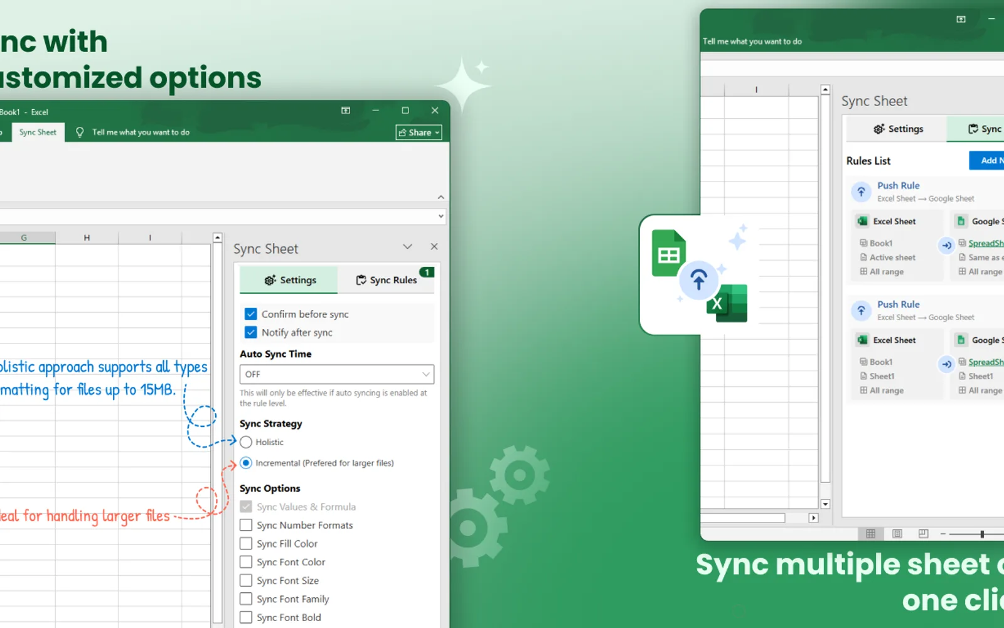
Task: Click Sheet1 under Book1 in second rule
Action: [x=882, y=376]
